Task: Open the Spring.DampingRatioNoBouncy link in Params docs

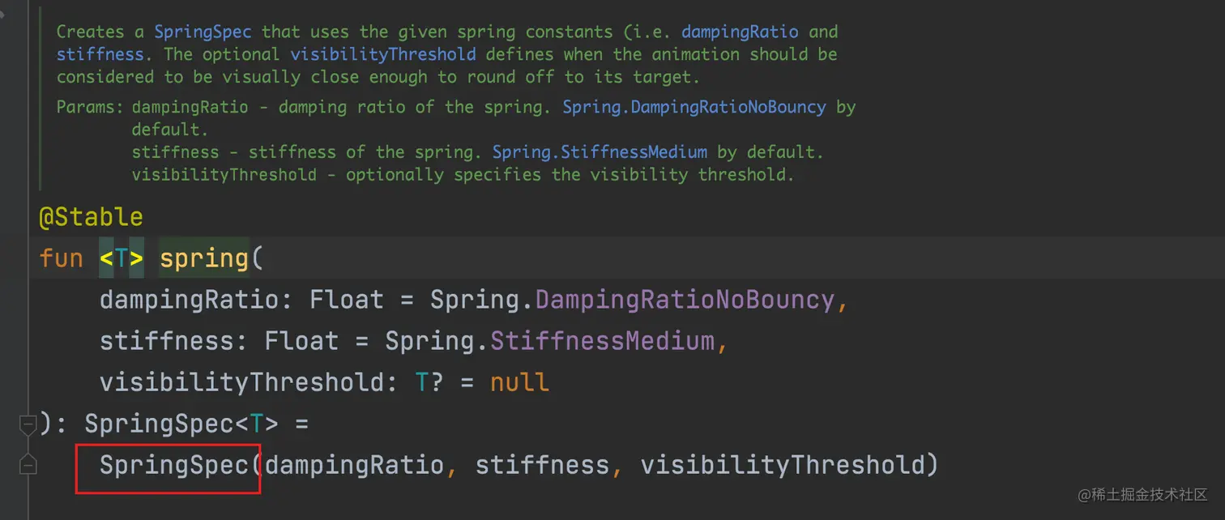Action: tap(694, 107)
